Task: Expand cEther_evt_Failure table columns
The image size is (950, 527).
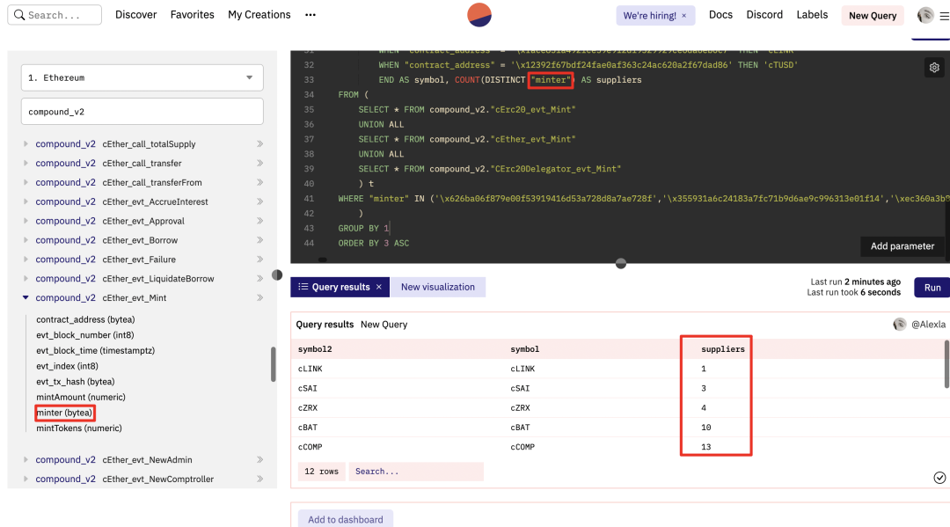Action: pyautogui.click(x=26, y=260)
